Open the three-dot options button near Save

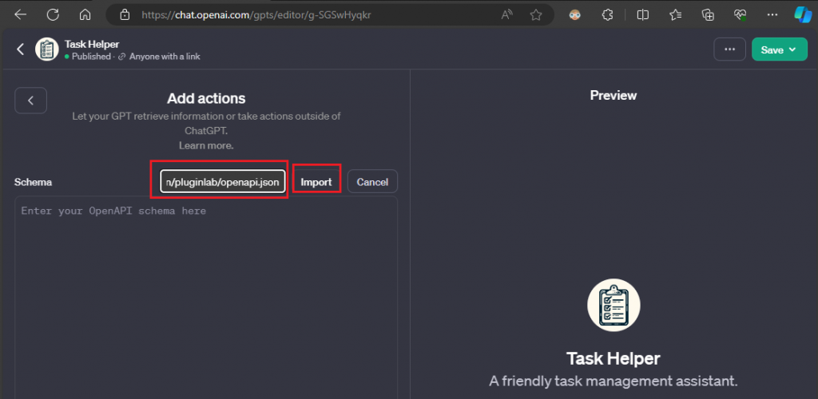point(730,49)
